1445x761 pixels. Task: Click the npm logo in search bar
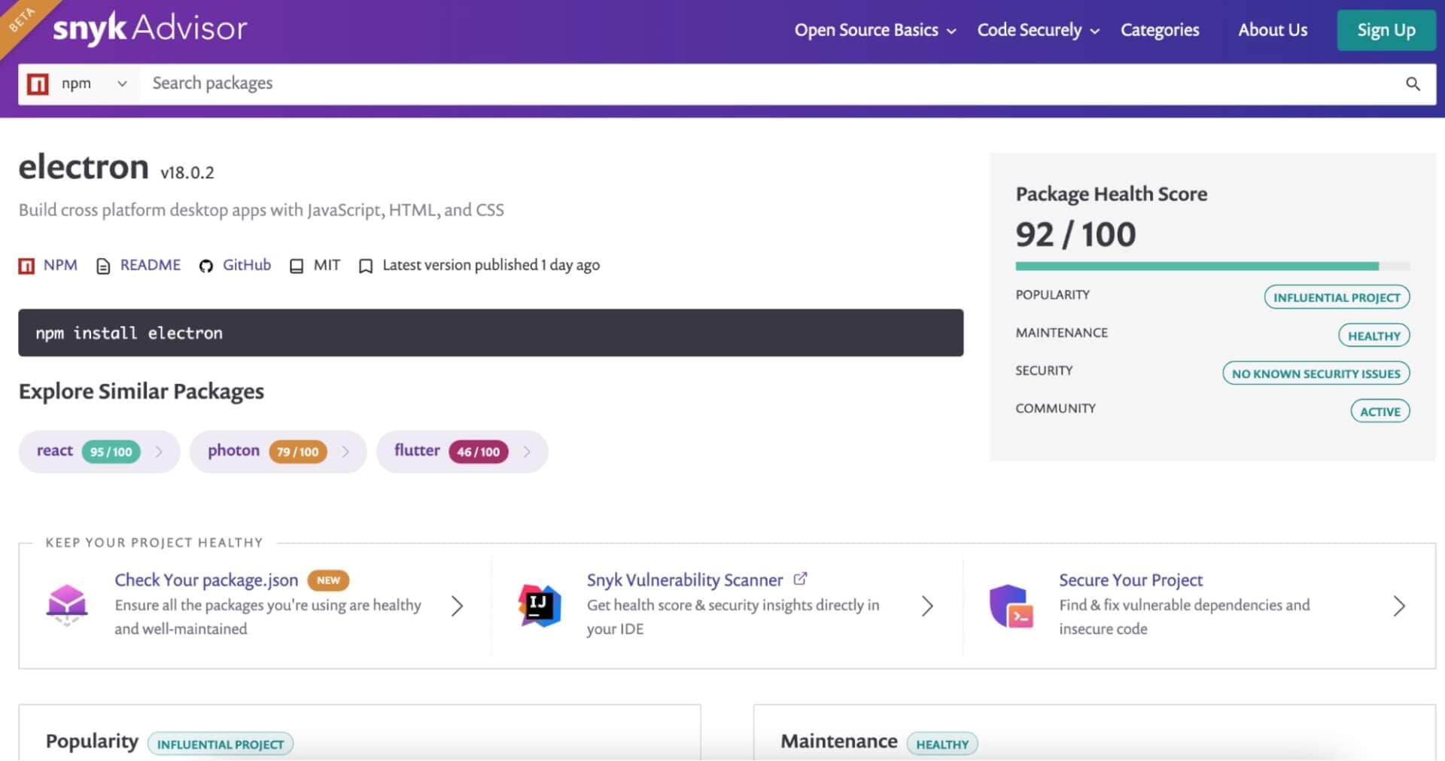tap(38, 84)
